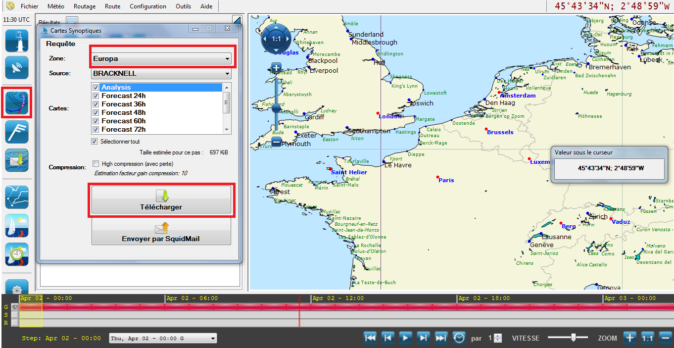Open the Météo menu

[56, 6]
